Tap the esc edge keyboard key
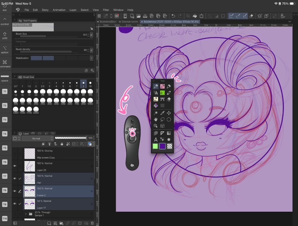 [5, 8]
